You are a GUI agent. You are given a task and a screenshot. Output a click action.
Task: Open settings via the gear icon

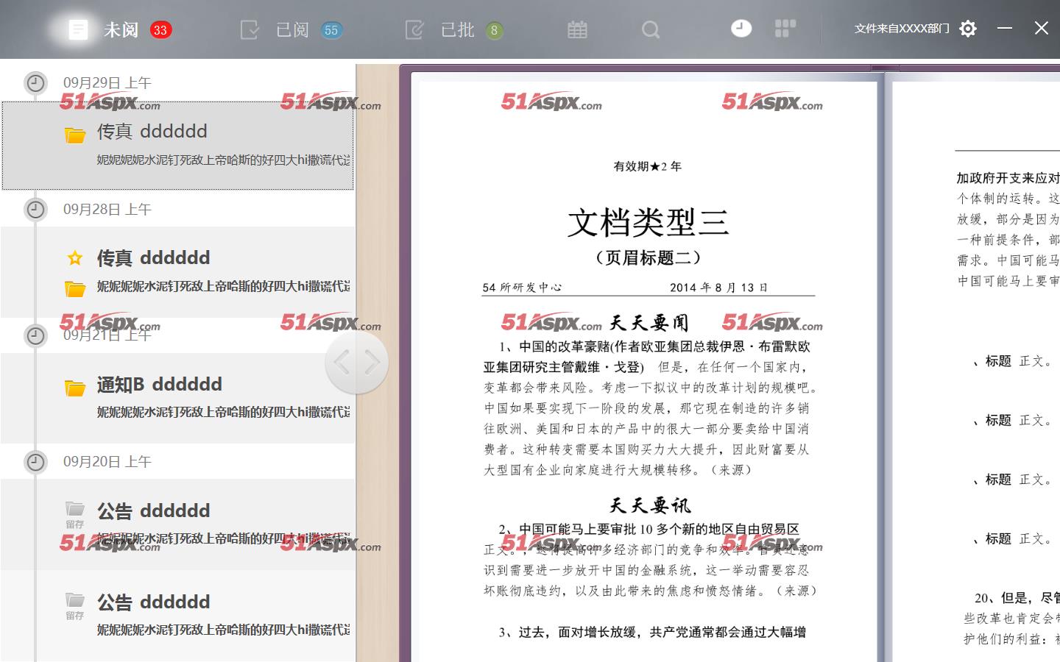coord(968,29)
